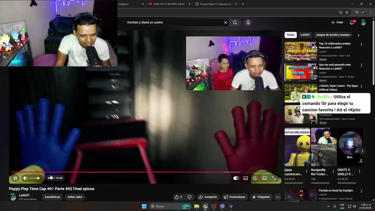375x211 pixels.
Task: Open the account avatar menu
Action: 363,23
